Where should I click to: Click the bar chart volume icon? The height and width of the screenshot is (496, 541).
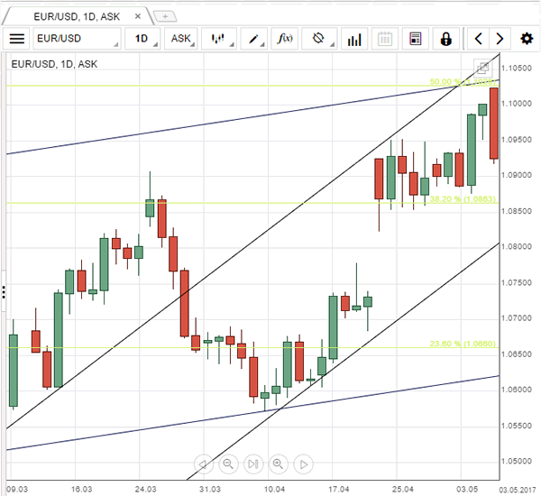(354, 39)
